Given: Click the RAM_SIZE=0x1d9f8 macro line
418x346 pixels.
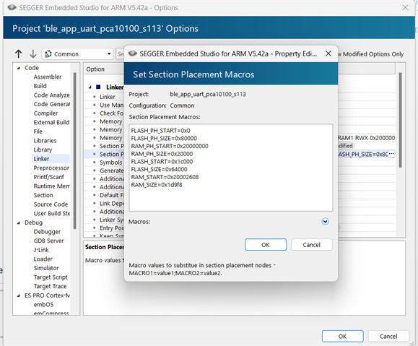Looking at the screenshot, I should 157,185.
